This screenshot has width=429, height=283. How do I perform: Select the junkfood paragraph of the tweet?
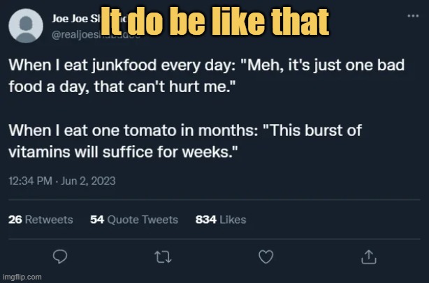pos(207,76)
